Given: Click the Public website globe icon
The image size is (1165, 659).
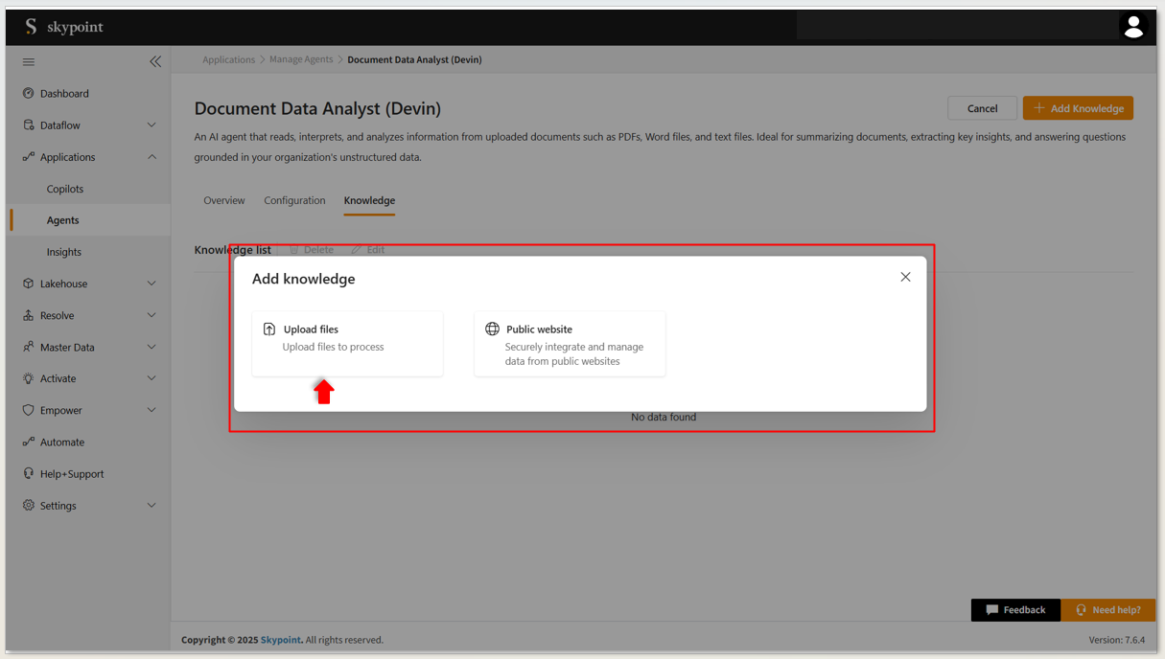Looking at the screenshot, I should tap(492, 329).
